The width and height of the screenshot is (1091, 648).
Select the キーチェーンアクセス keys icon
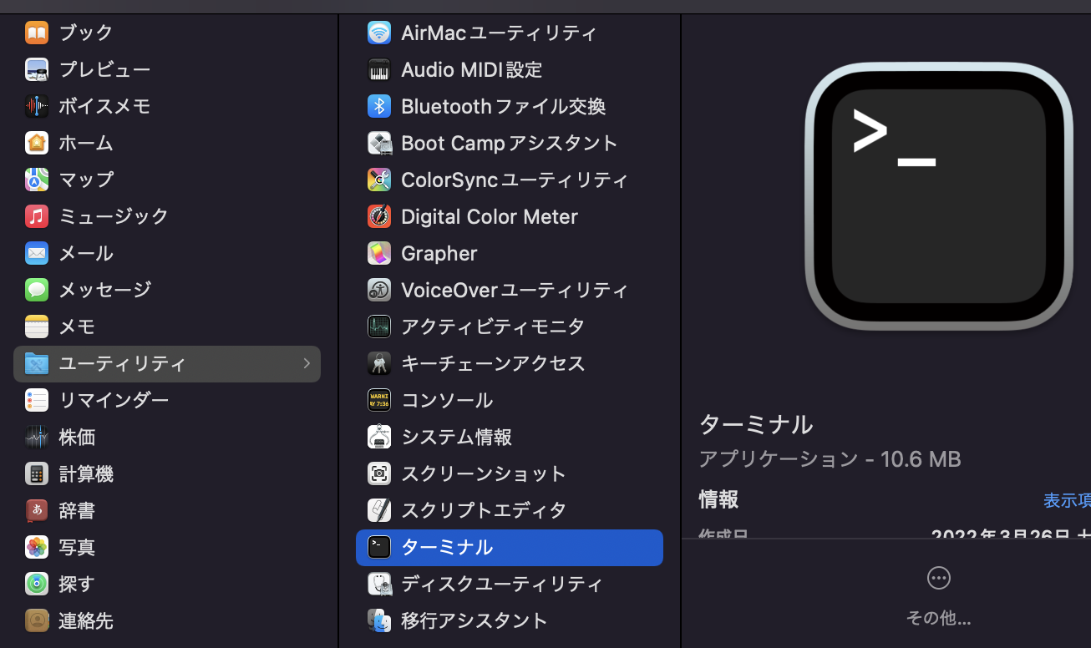(379, 364)
